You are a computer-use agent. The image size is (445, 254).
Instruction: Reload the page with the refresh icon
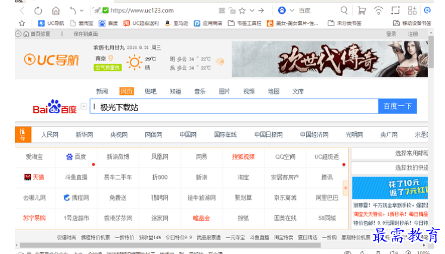coord(38,11)
